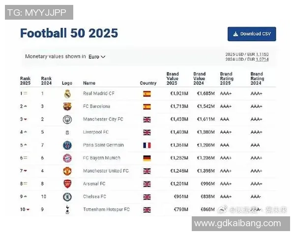
Task: Sort by Brand Rating 2025 column
Action: click(x=226, y=79)
